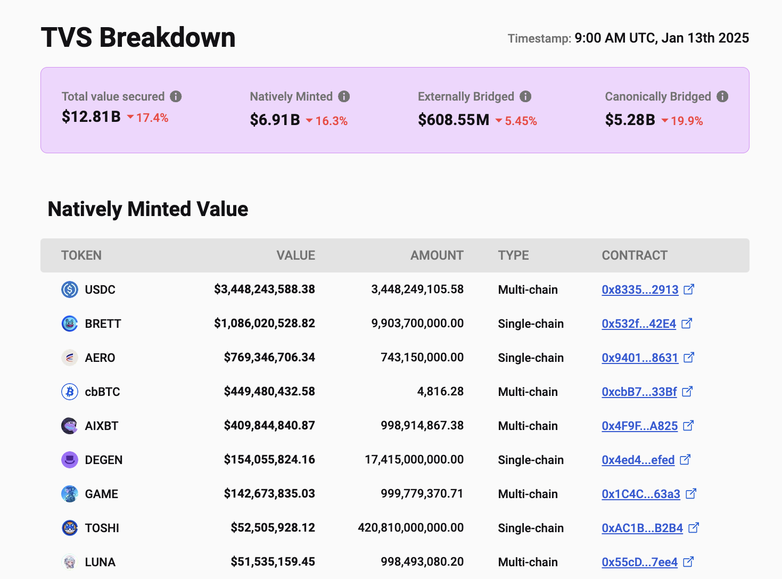782x579 pixels.
Task: Click the Externally Bridged info icon
Action: click(x=525, y=96)
